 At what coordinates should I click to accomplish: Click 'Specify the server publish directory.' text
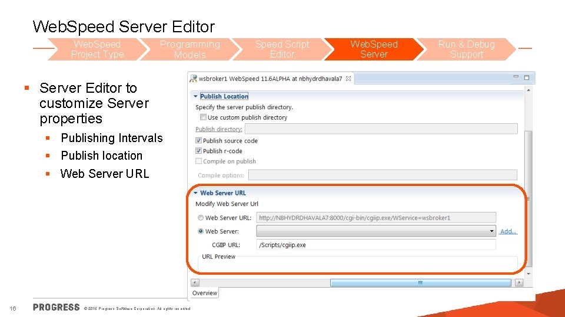point(244,107)
